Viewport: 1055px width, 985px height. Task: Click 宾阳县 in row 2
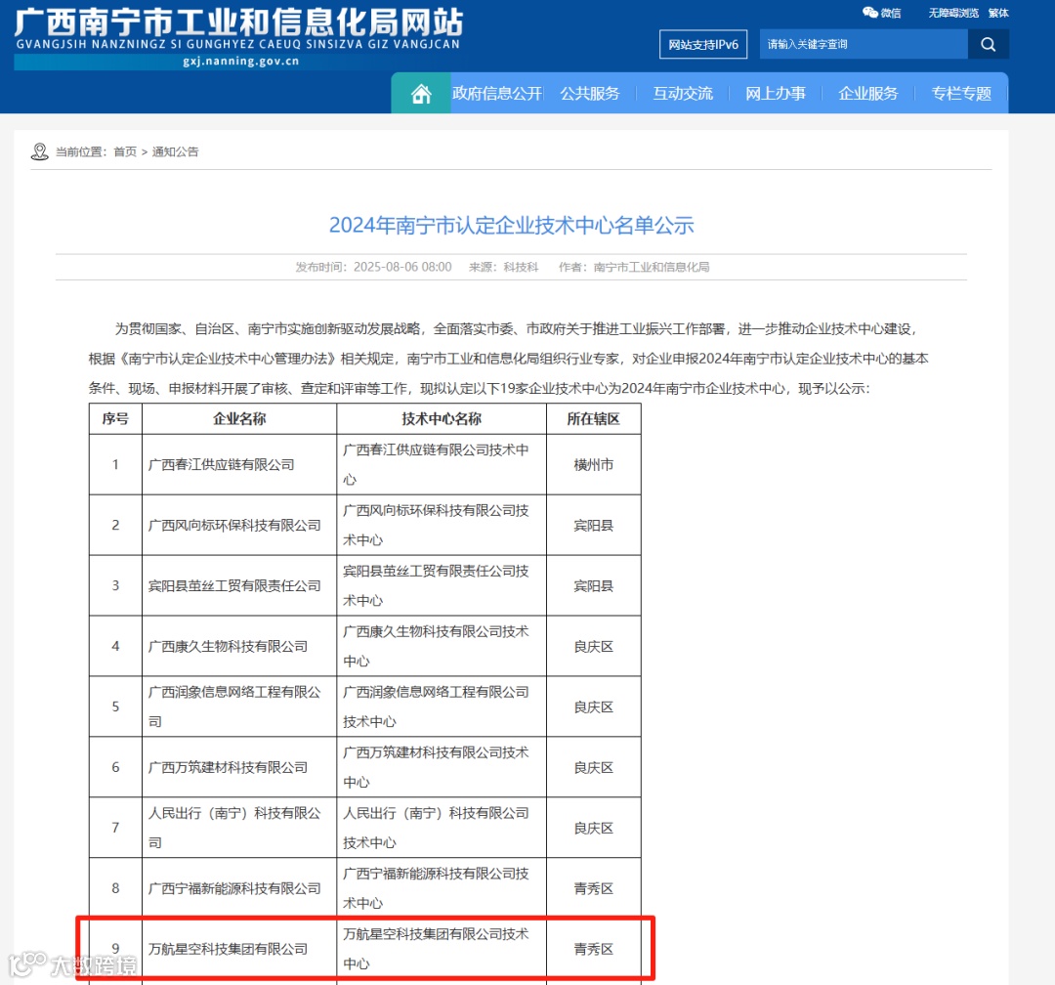pyautogui.click(x=594, y=525)
